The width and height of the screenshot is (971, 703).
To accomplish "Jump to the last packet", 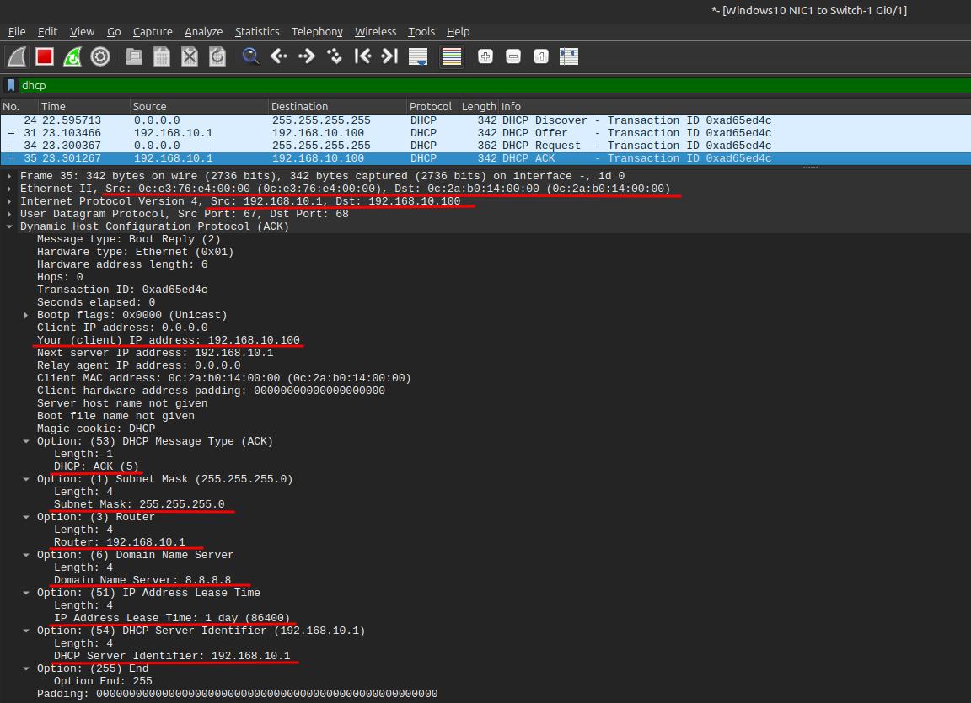I will (389, 56).
